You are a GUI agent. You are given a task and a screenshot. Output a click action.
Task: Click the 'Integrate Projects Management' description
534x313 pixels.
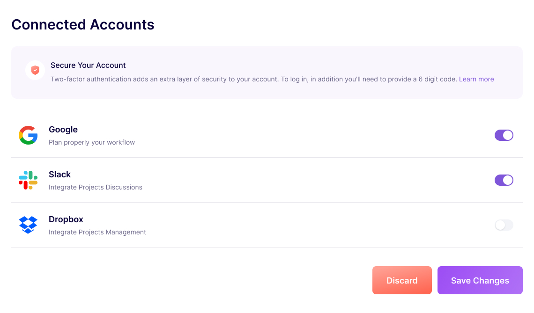pos(97,232)
